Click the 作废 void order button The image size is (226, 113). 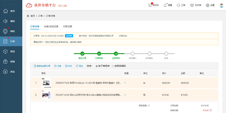58,66
